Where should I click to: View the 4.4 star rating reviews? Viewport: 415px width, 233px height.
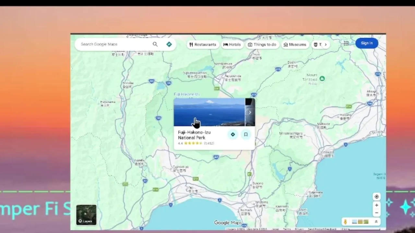point(196,143)
